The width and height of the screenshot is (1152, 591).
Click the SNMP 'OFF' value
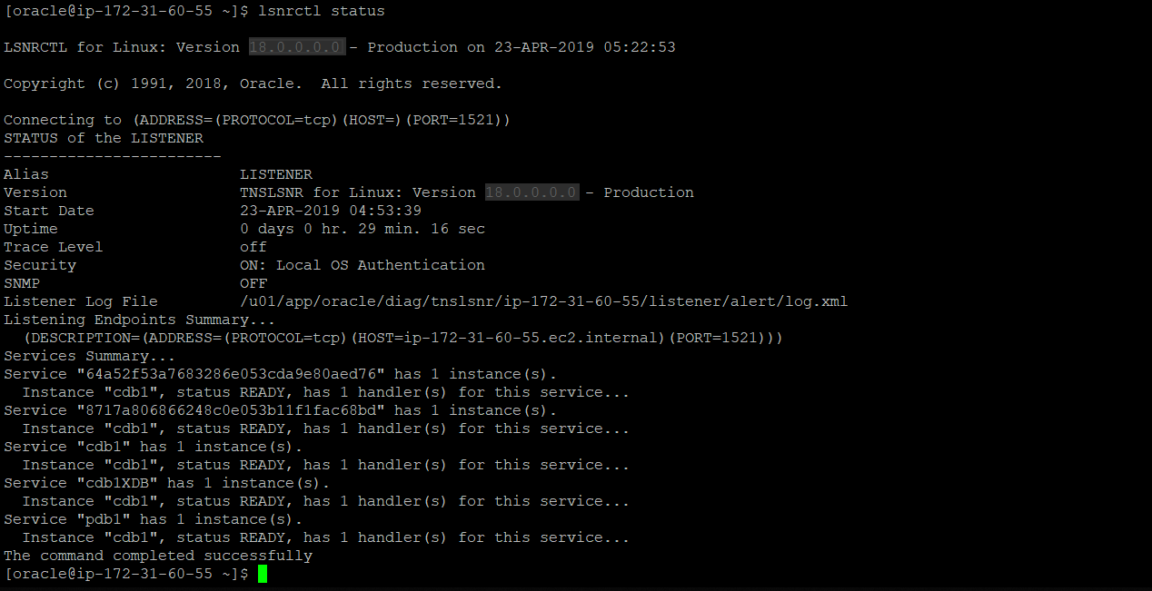coord(253,283)
